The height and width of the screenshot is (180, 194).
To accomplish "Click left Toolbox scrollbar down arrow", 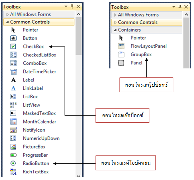I will (x=79, y=176).
